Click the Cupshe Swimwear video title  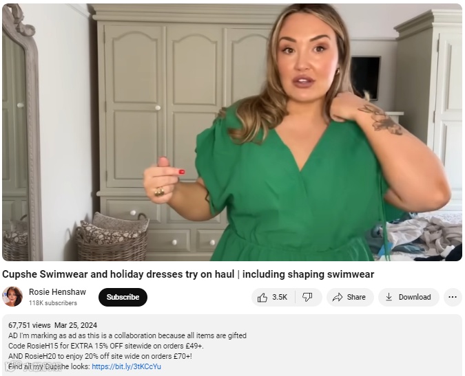pyautogui.click(x=188, y=274)
